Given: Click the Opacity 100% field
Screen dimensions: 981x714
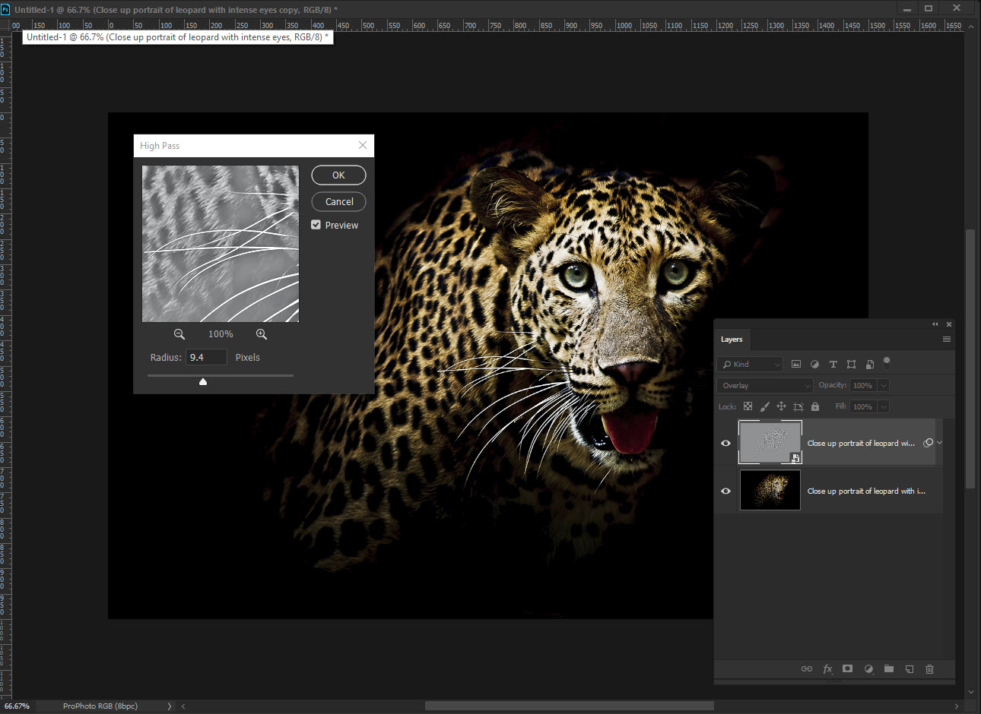Looking at the screenshot, I should click(863, 386).
